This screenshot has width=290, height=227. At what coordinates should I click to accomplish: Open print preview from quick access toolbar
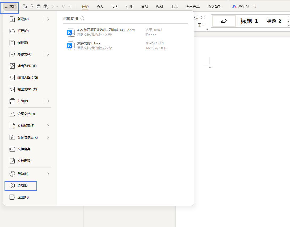pos(45,6)
